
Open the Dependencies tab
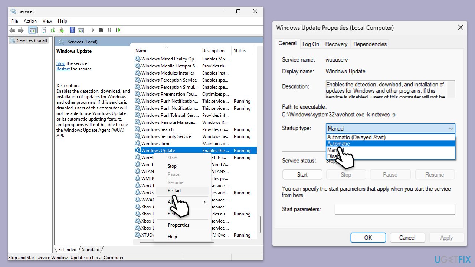pyautogui.click(x=370, y=44)
